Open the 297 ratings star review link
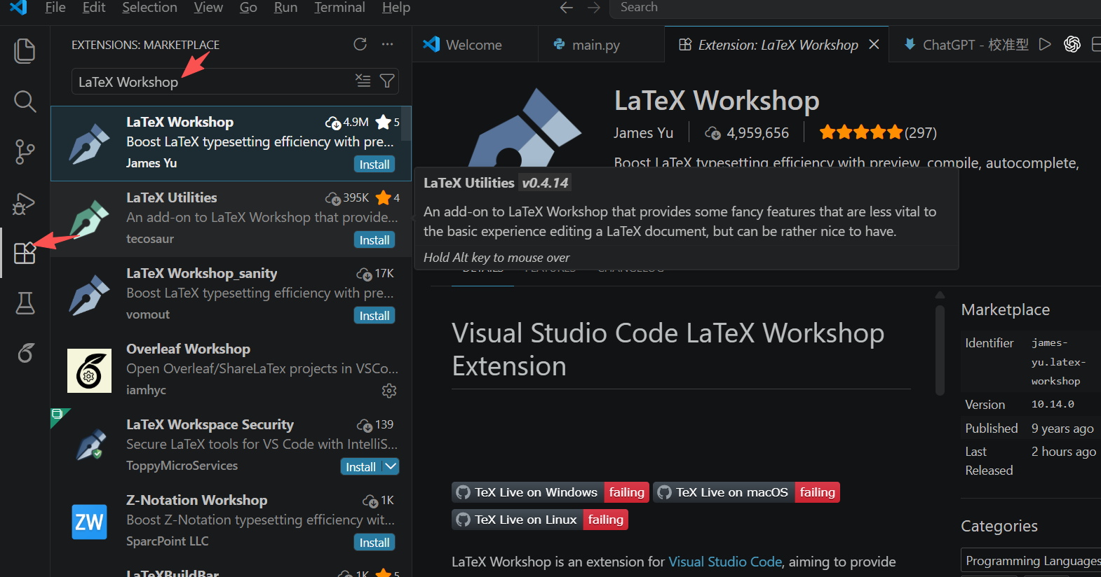 coord(878,132)
